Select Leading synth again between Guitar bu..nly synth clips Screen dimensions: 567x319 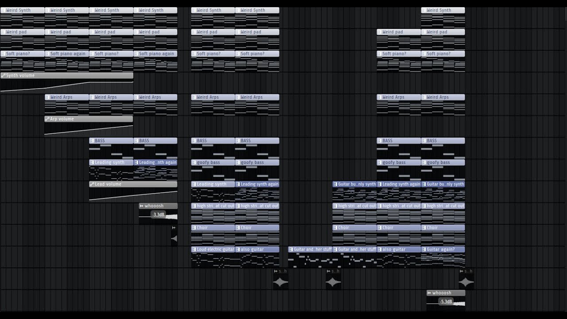pyautogui.click(x=399, y=191)
